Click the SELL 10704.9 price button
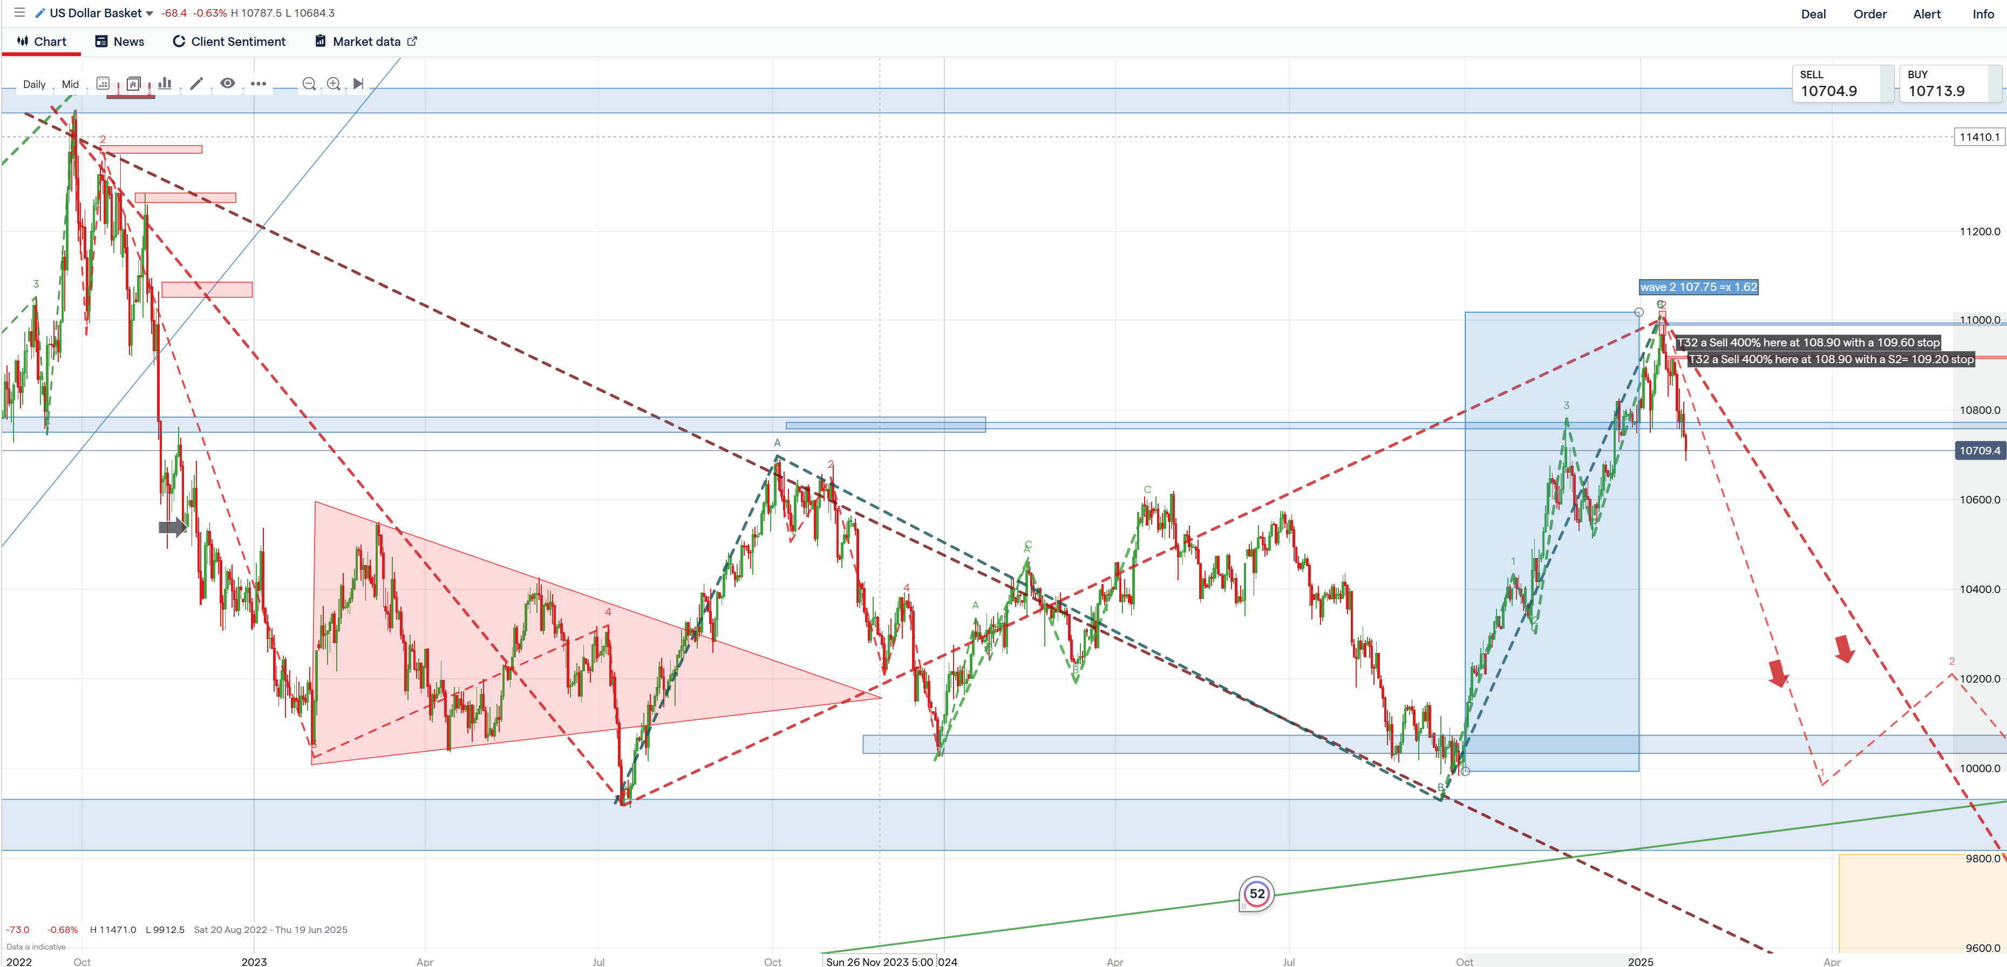The image size is (2007, 967). tap(1840, 84)
